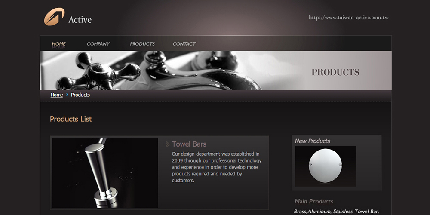
Task: Click the PRODUCTS banner title
Action: pos(335,72)
